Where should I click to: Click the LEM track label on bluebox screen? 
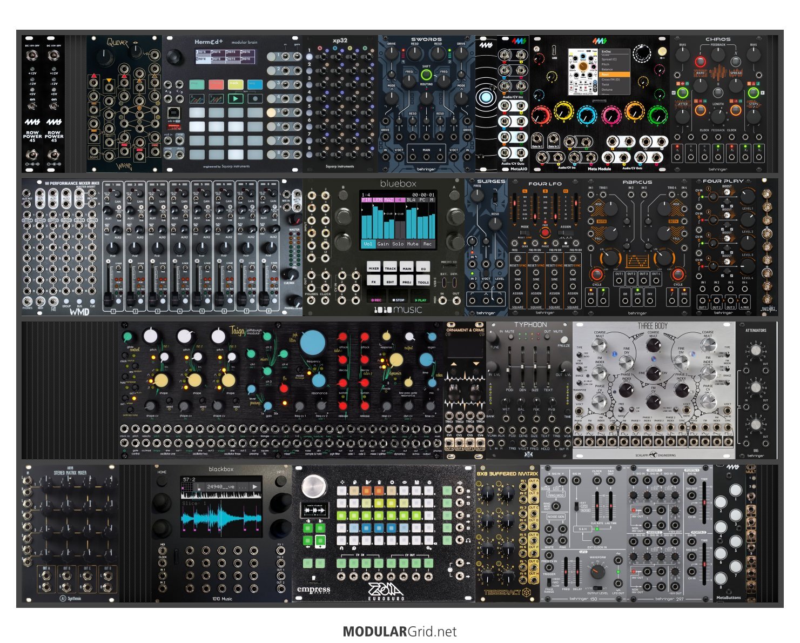pyautogui.click(x=378, y=200)
